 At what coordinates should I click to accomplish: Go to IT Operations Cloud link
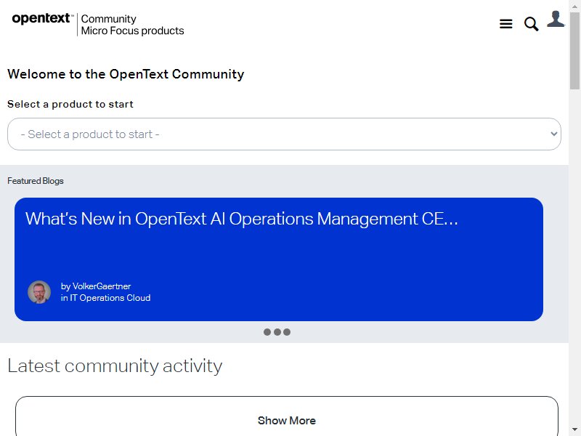tap(110, 298)
